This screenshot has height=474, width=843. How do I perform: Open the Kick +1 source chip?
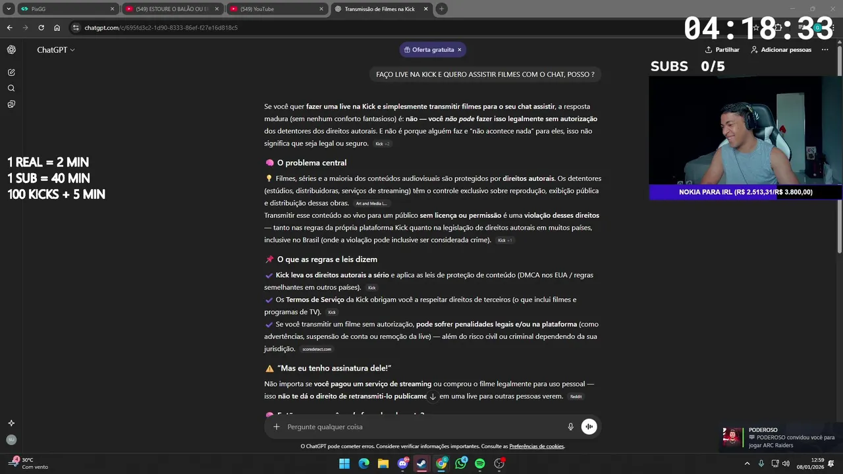[x=505, y=240]
